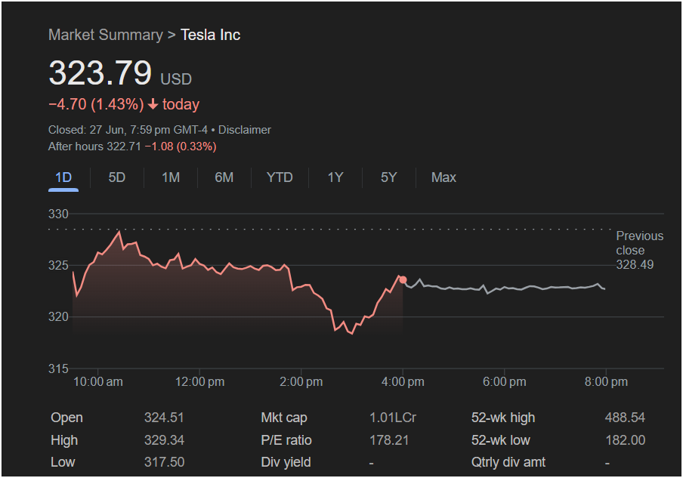This screenshot has height=478, width=683.
Task: Click the P/E ratio label
Action: click(286, 440)
